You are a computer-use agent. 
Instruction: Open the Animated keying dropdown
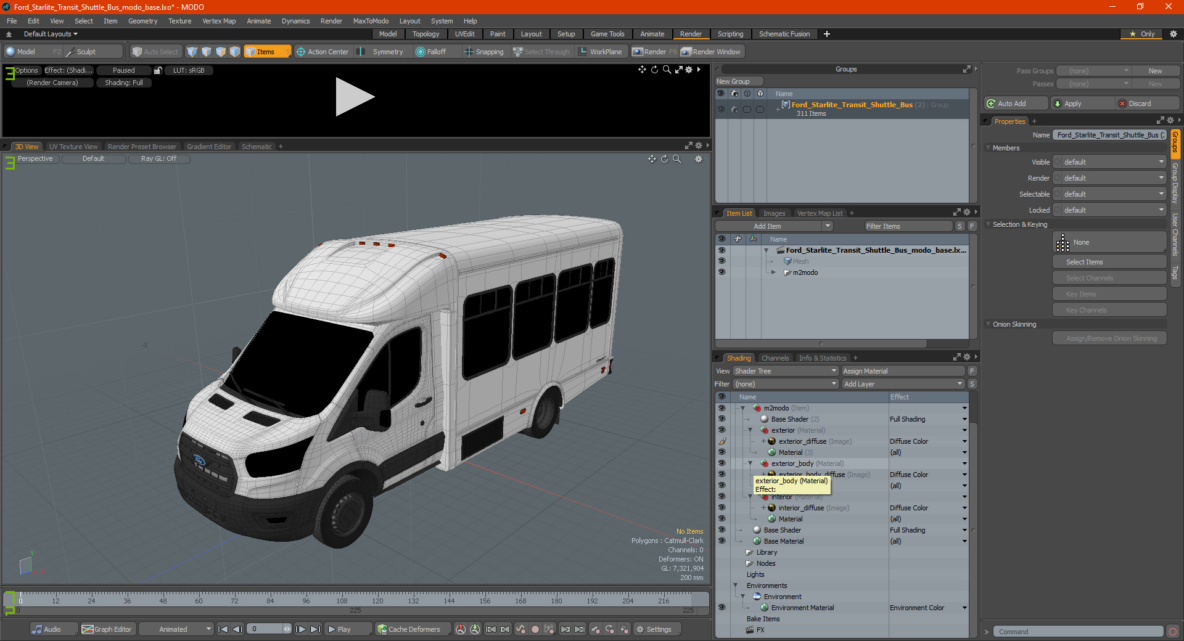tap(176, 629)
